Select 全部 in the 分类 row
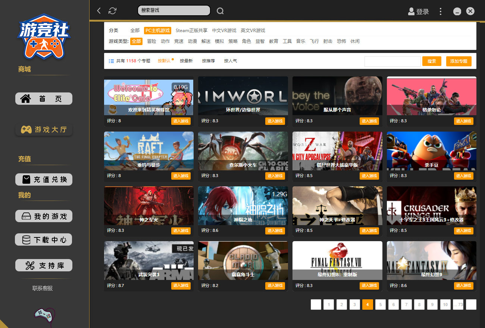The height and width of the screenshot is (328, 485). click(135, 31)
